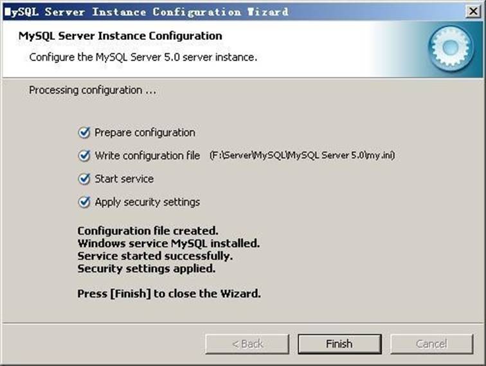Viewport: 486px width, 366px height.
Task: Click the disabled Cancel button
Action: (431, 343)
